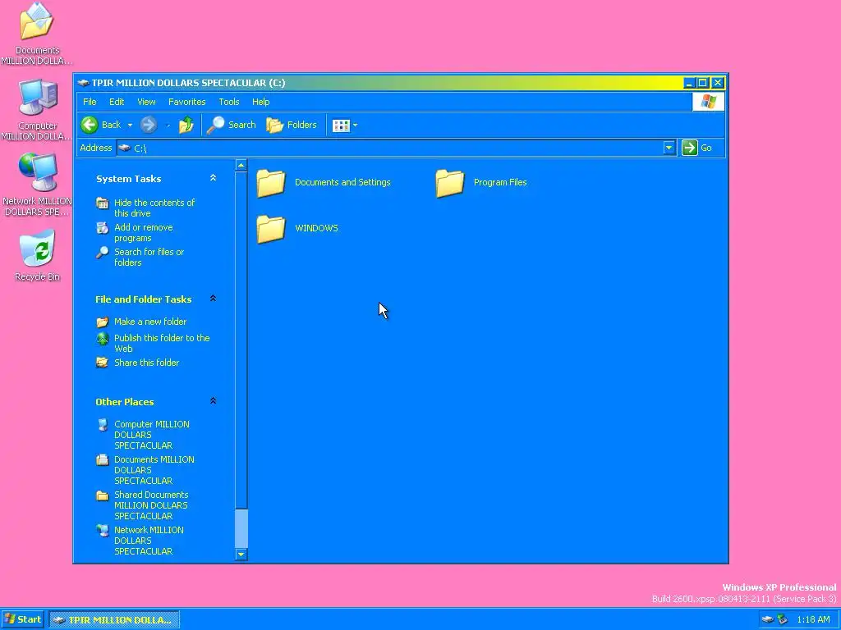Image resolution: width=841 pixels, height=630 pixels.
Task: Click the Search for files task icon
Action: pos(103,253)
